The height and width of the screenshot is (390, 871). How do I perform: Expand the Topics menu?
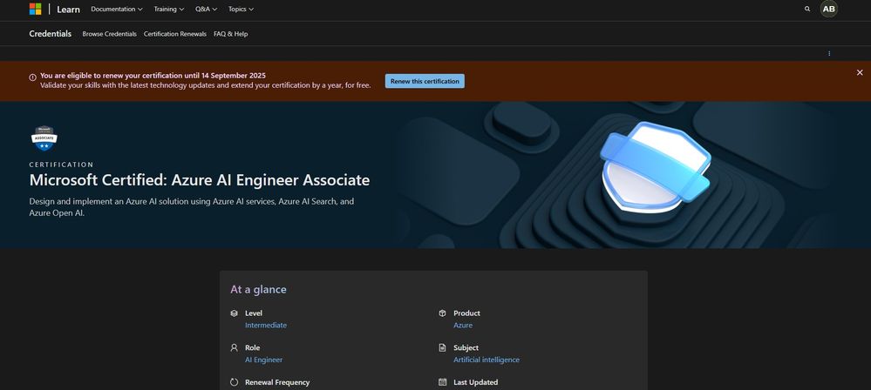click(x=242, y=9)
